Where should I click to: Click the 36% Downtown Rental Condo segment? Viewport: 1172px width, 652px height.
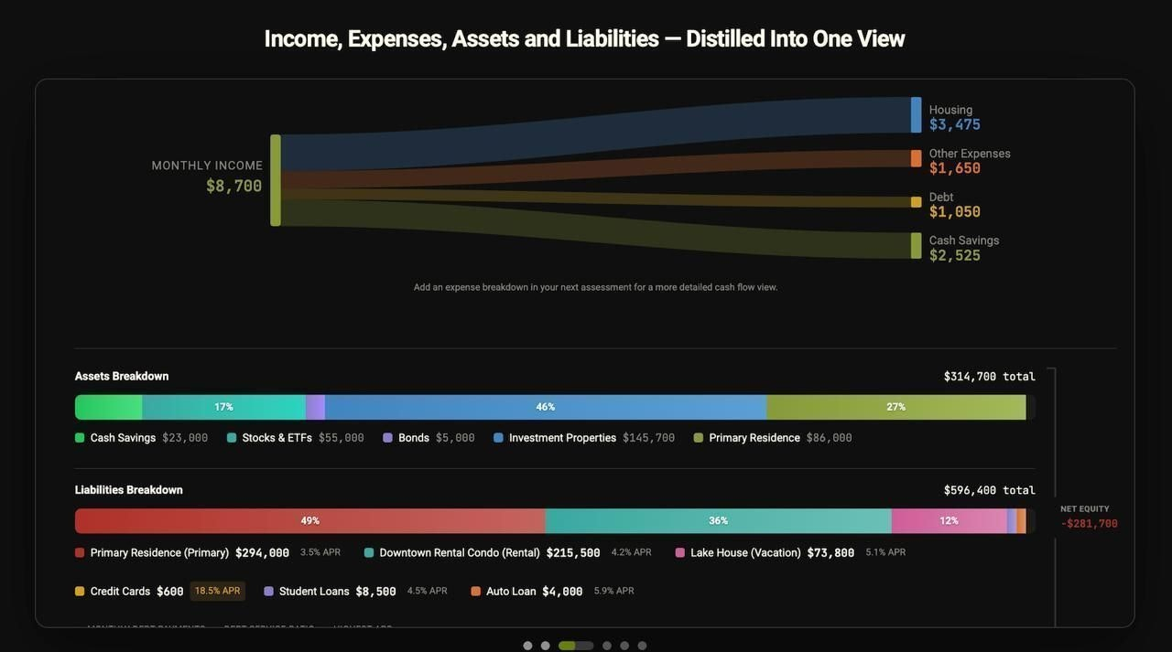[718, 521]
